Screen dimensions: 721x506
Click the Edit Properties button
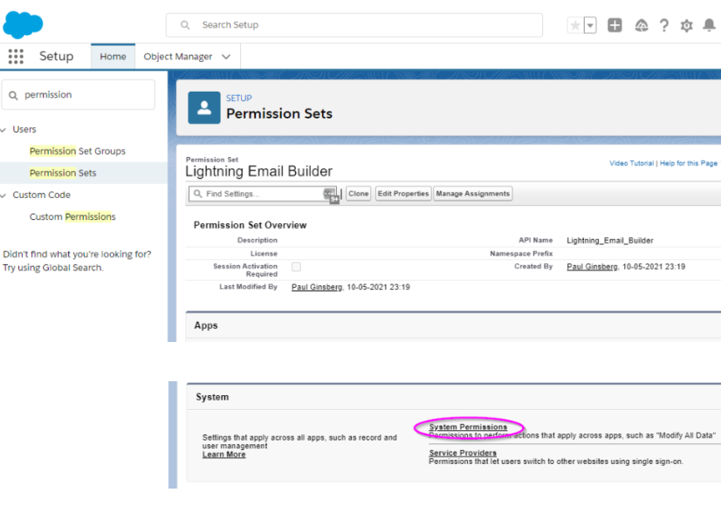[x=402, y=194]
